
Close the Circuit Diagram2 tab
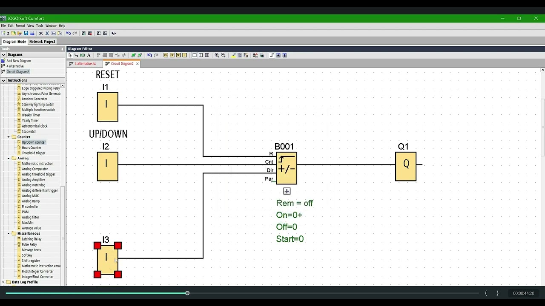tap(137, 64)
